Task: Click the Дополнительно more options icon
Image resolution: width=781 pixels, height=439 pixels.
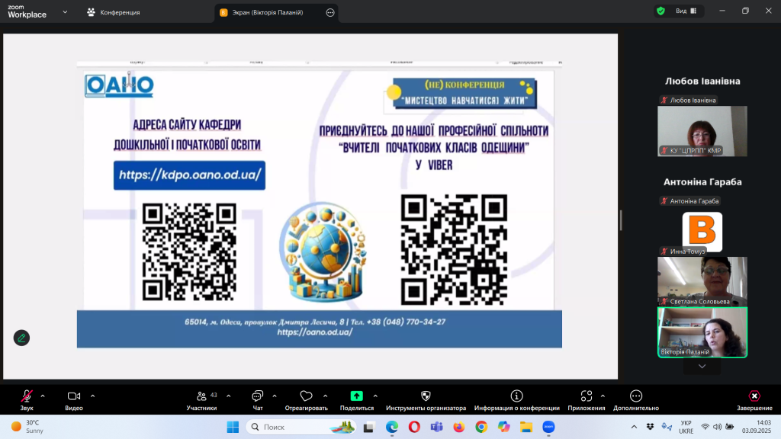Action: pyautogui.click(x=636, y=396)
